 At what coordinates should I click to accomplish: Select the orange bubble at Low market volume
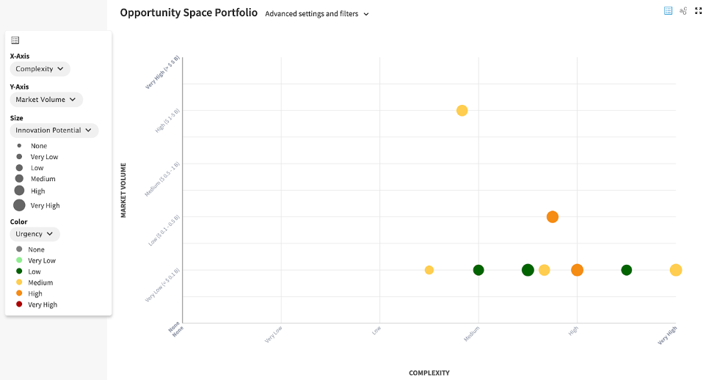pyautogui.click(x=553, y=216)
